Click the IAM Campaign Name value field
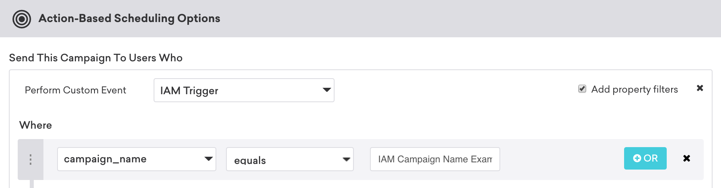 (435, 159)
